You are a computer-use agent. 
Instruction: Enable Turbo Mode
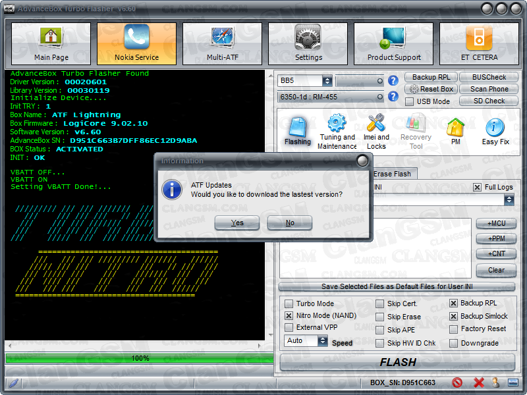[x=289, y=303]
